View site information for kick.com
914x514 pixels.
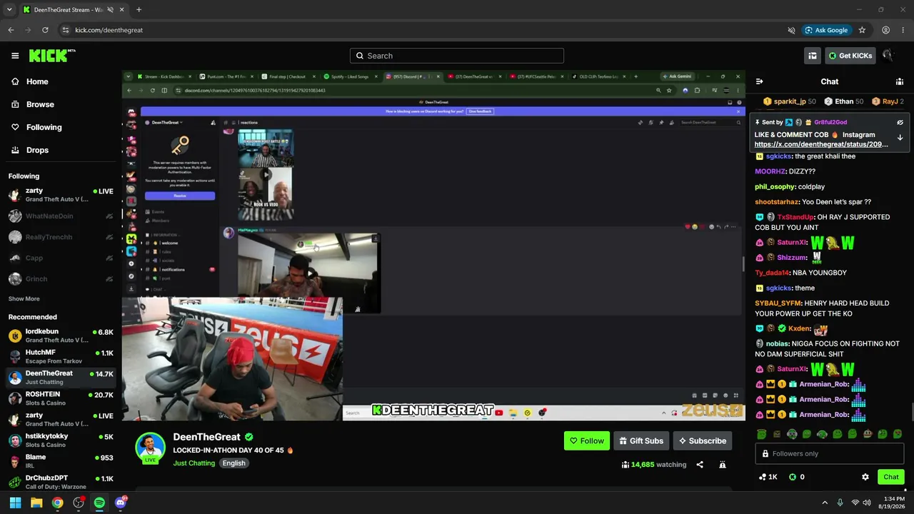[65, 30]
